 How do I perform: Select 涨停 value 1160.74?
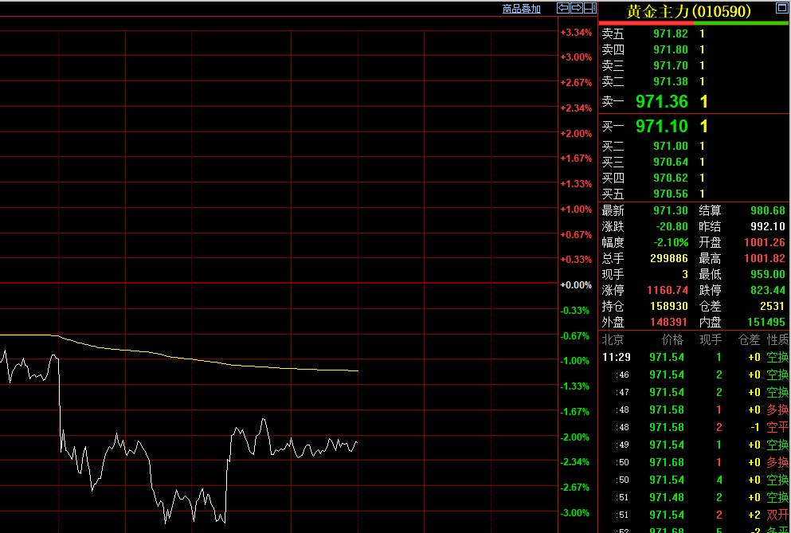(x=668, y=290)
